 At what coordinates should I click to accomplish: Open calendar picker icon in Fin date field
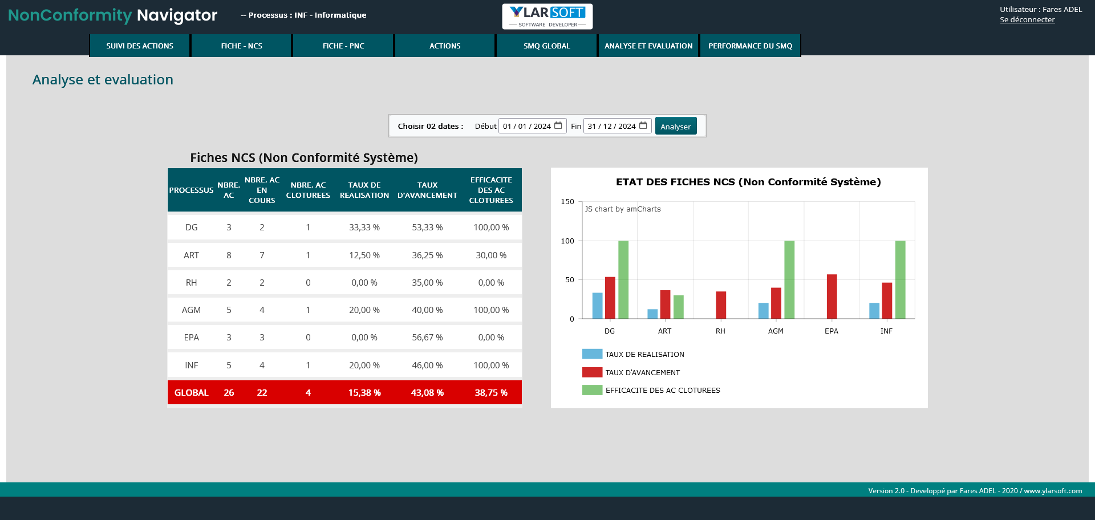(x=643, y=125)
